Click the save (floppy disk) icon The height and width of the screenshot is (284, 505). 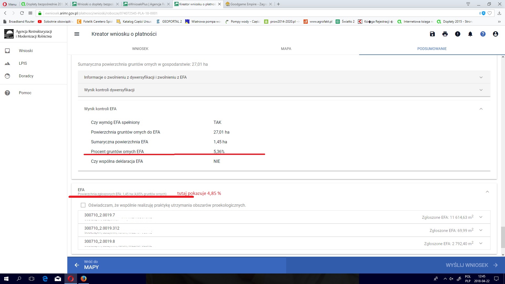coord(432,34)
